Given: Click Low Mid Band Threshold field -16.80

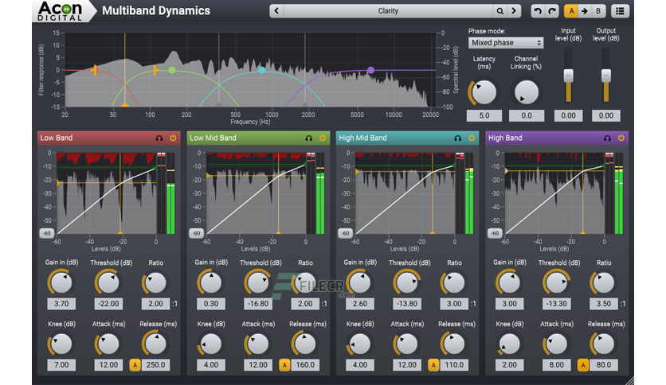Looking at the screenshot, I should coord(258,304).
